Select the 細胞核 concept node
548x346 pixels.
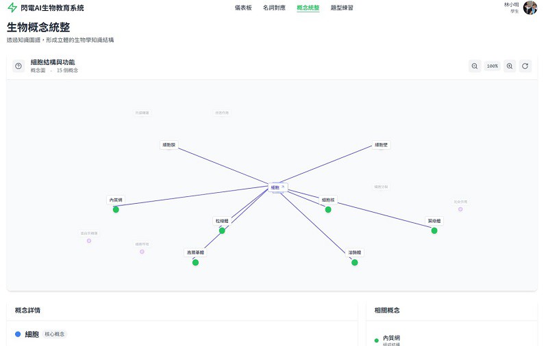[x=328, y=200]
